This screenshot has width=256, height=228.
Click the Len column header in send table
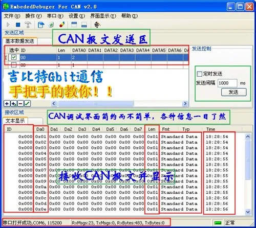pyautogui.click(x=63, y=50)
